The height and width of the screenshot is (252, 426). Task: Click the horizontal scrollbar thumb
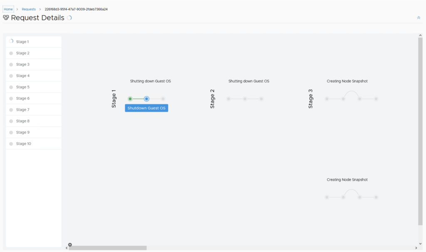(x=107, y=248)
